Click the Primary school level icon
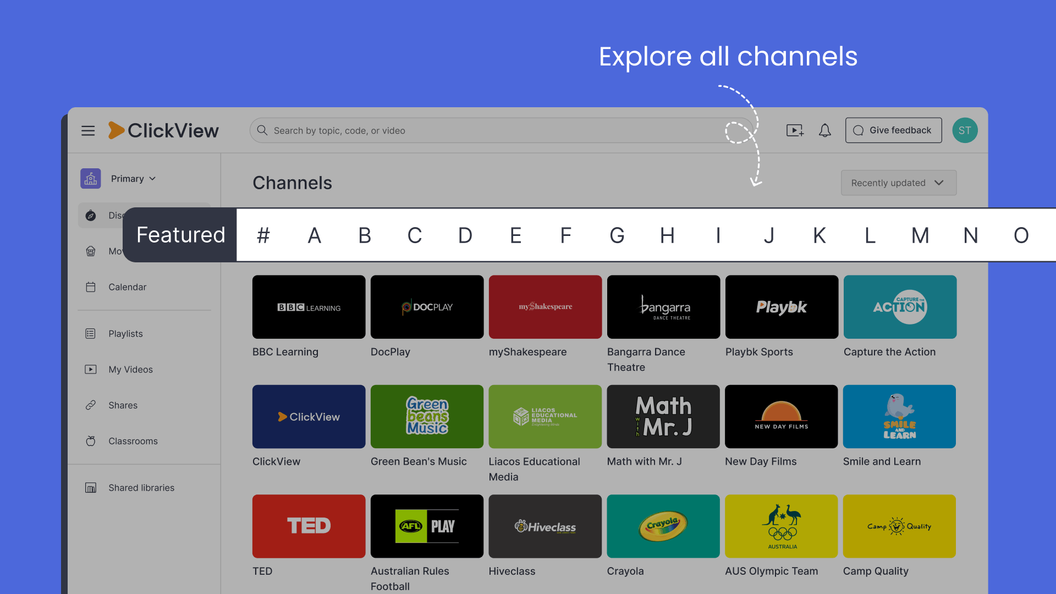Screen dimensions: 1056x594 (91, 179)
